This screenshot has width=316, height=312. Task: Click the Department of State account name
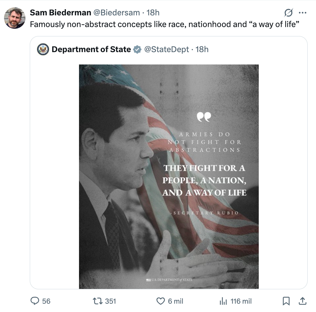pyautogui.click(x=91, y=49)
